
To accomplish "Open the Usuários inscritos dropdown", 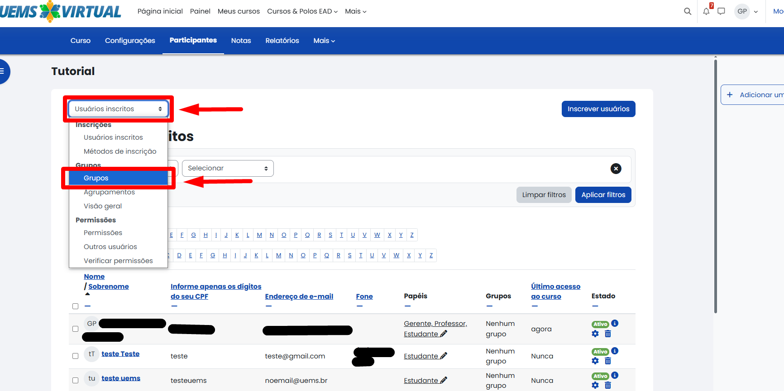I will tap(118, 109).
